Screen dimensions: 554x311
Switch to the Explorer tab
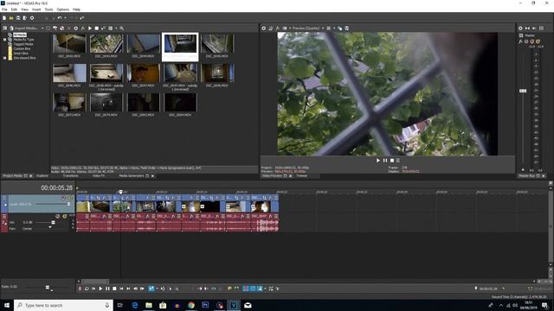[42, 175]
